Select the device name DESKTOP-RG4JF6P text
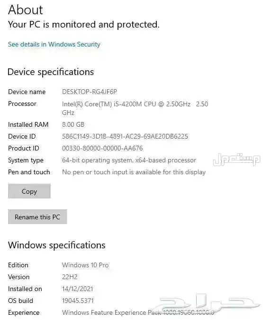 click(x=90, y=92)
